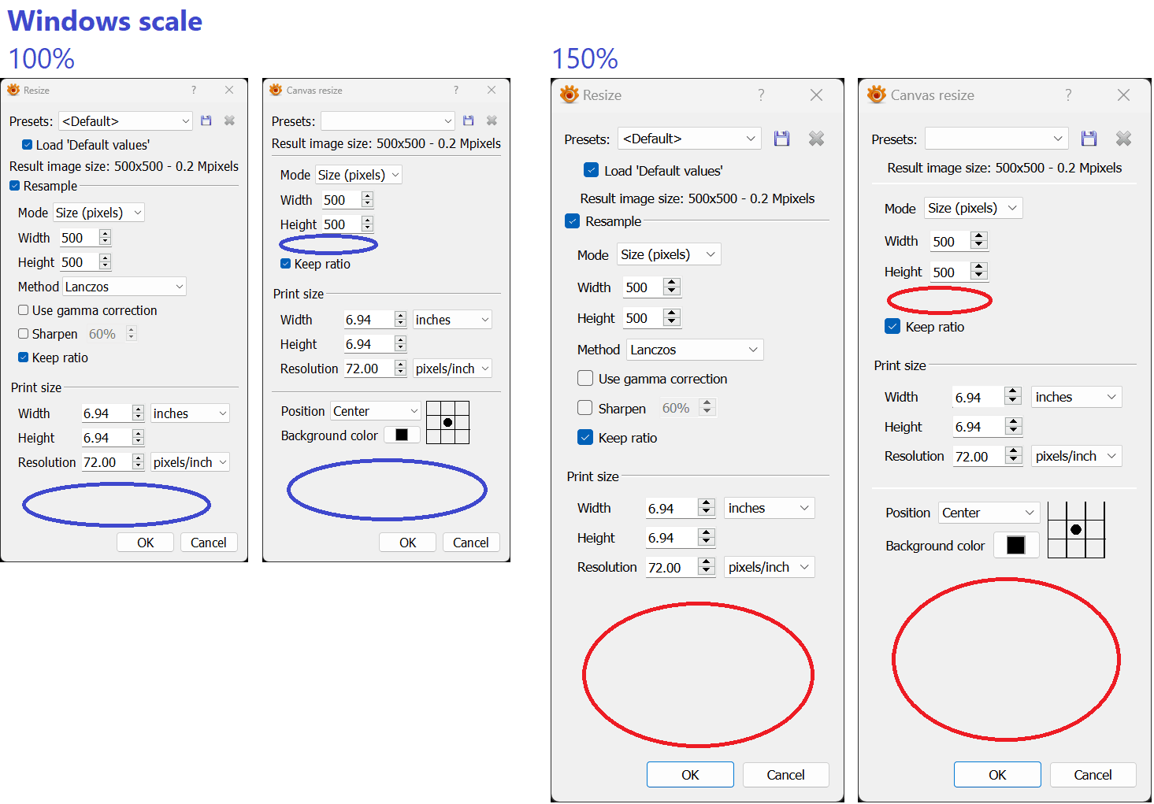The height and width of the screenshot is (804, 1154).
Task: Open Position Center dropdown in 100% Canvas resize
Action: pyautogui.click(x=376, y=411)
